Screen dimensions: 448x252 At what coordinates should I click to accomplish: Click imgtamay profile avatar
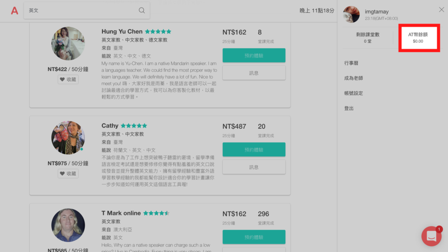tap(351, 14)
